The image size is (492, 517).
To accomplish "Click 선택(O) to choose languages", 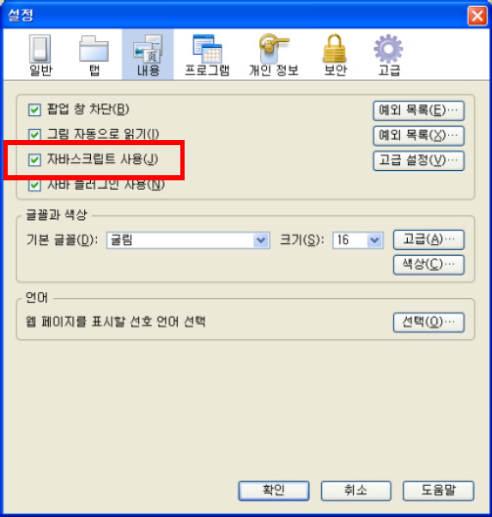I will [x=428, y=322].
